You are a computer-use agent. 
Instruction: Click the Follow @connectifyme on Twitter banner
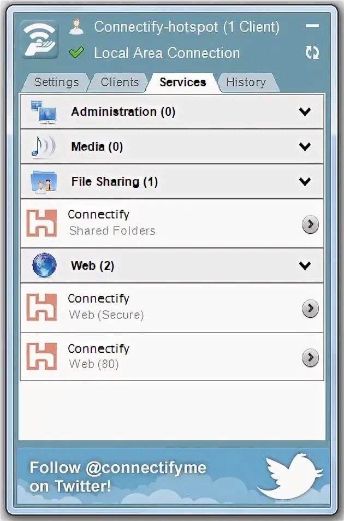[118, 476]
